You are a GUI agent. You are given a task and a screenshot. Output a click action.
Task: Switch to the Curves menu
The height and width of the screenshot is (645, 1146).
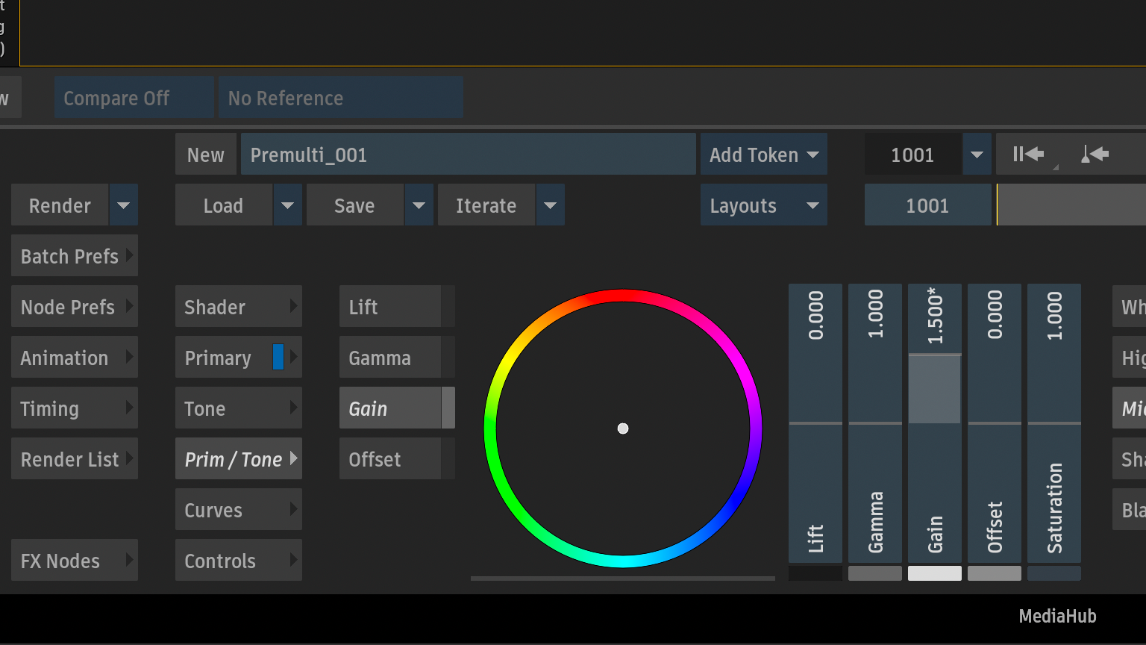[239, 510]
